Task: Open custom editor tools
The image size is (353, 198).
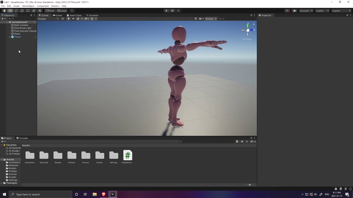Action: 40,11
